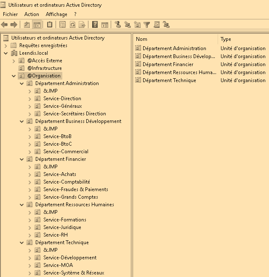Click the Refresh toolbar icon

click(72, 24)
